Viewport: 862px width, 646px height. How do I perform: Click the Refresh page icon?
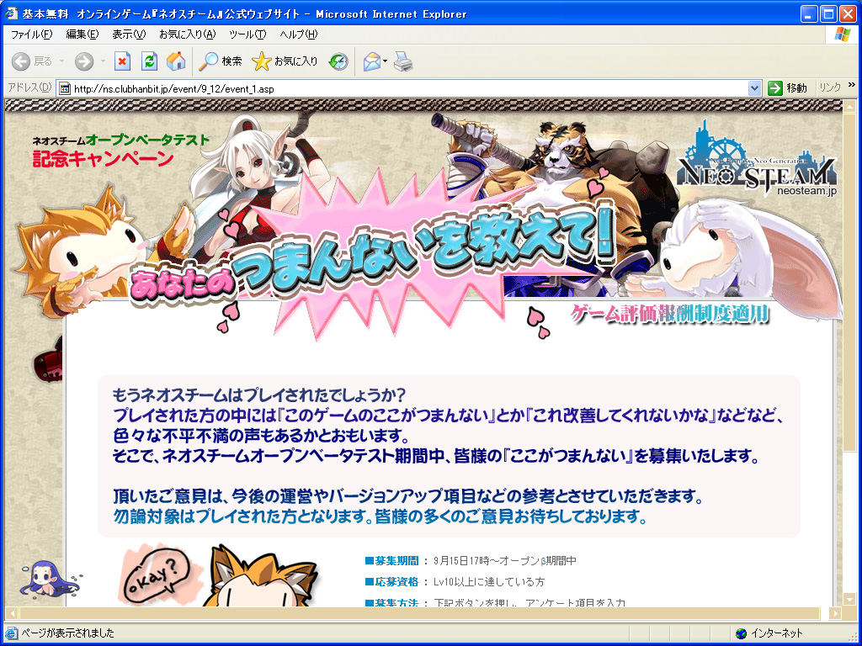tap(149, 61)
